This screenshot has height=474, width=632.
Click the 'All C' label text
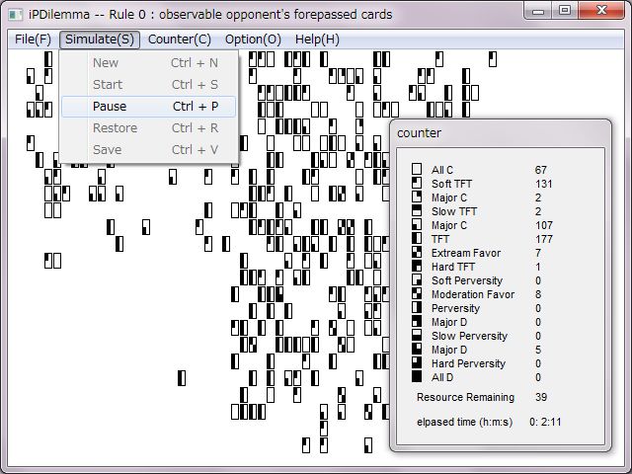tap(442, 170)
